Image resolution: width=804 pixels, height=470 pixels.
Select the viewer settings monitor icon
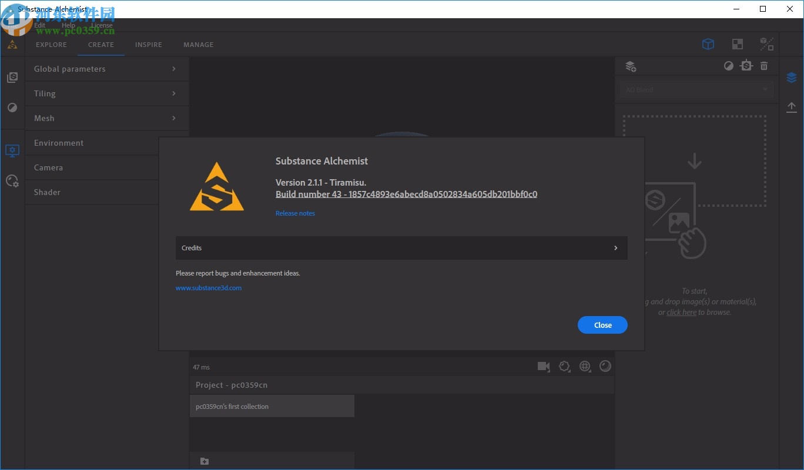[12, 151]
